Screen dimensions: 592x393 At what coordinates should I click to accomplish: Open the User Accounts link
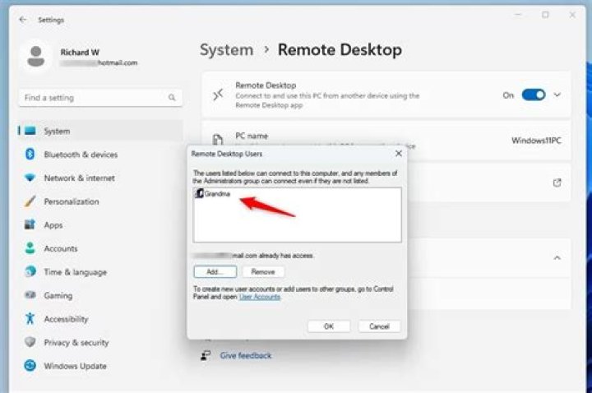tap(260, 297)
